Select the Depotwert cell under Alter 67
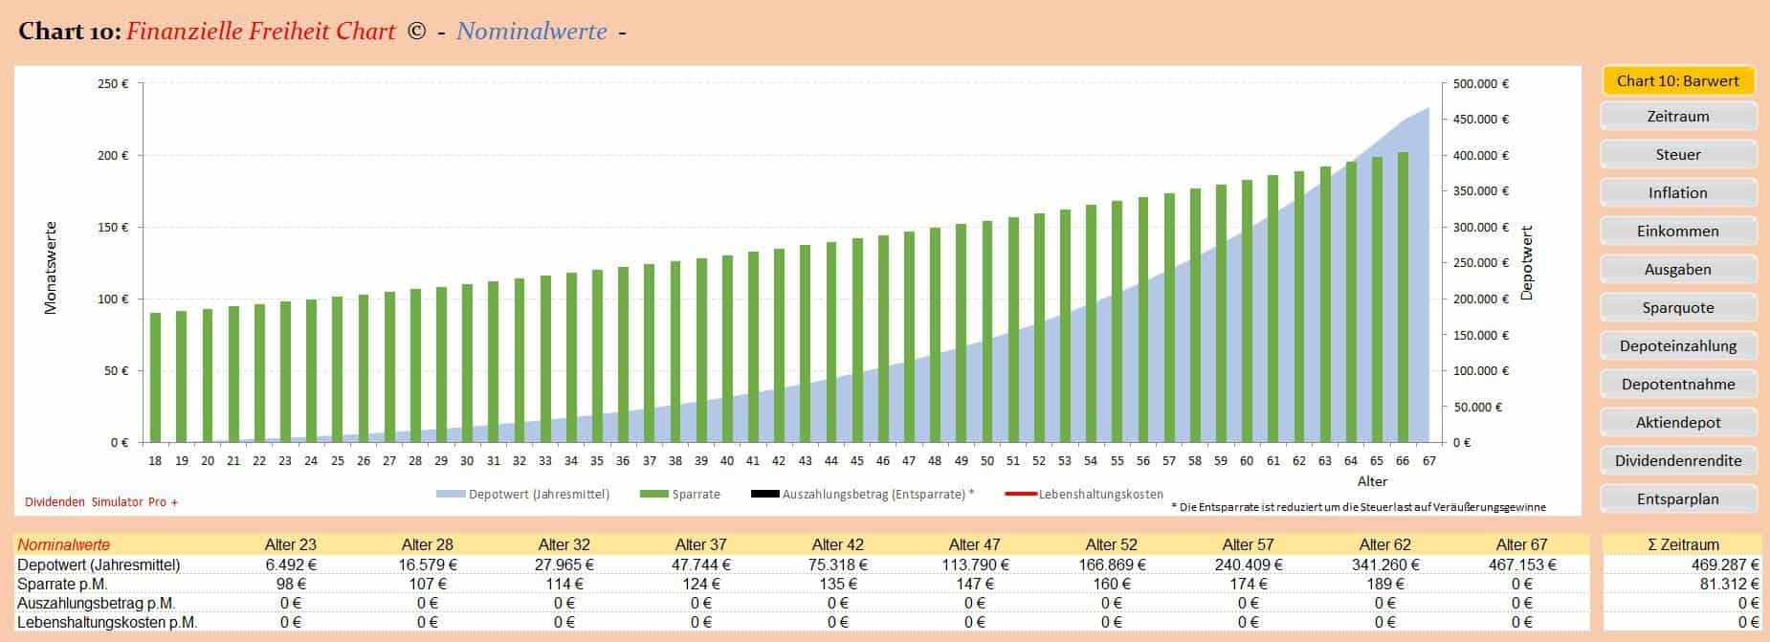 pyautogui.click(x=1524, y=565)
